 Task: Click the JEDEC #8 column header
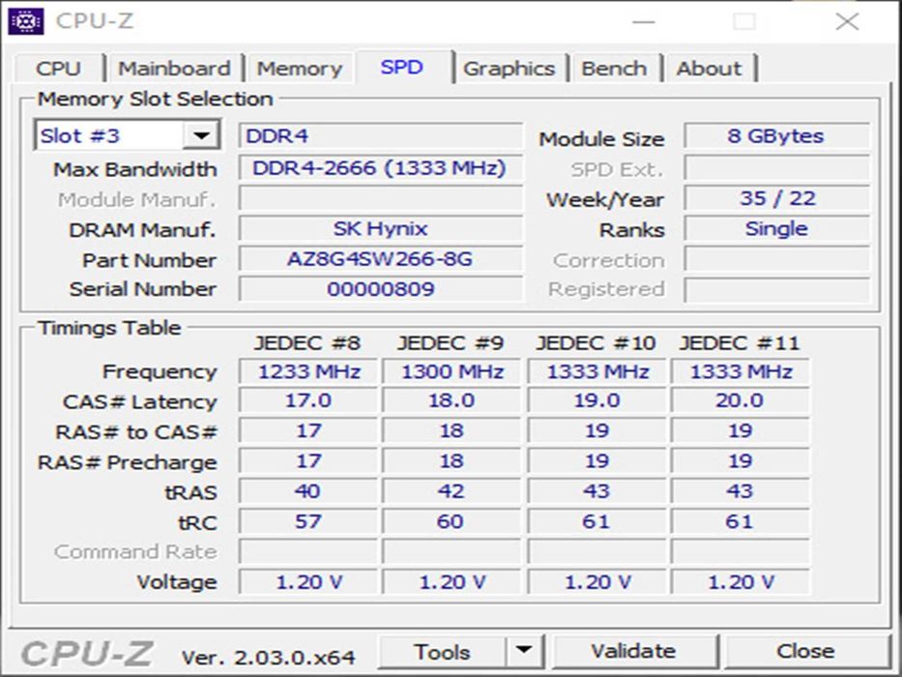(307, 343)
